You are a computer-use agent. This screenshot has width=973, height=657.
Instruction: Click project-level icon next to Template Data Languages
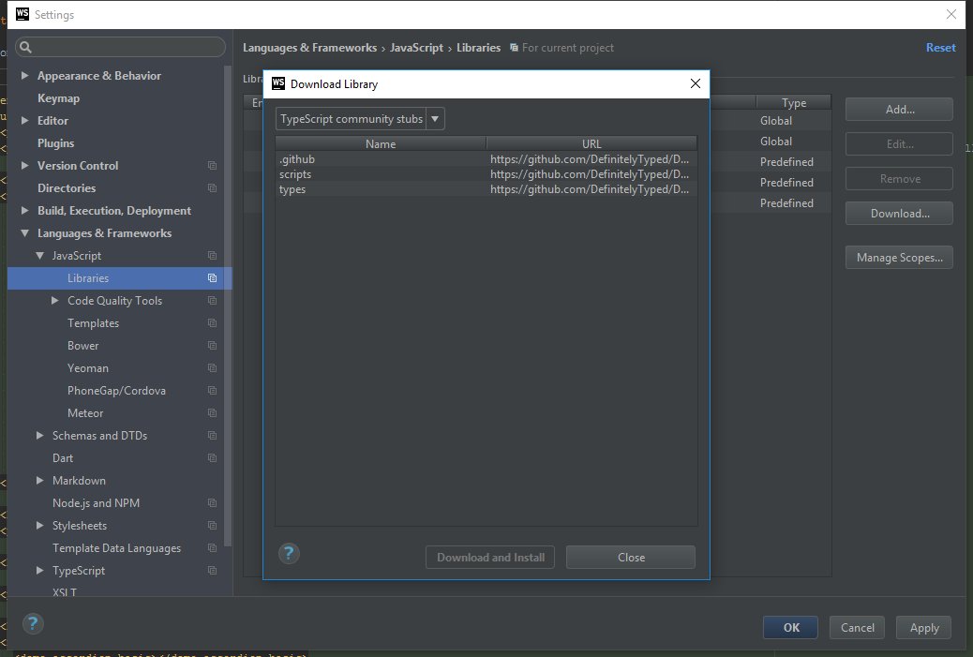(x=212, y=547)
